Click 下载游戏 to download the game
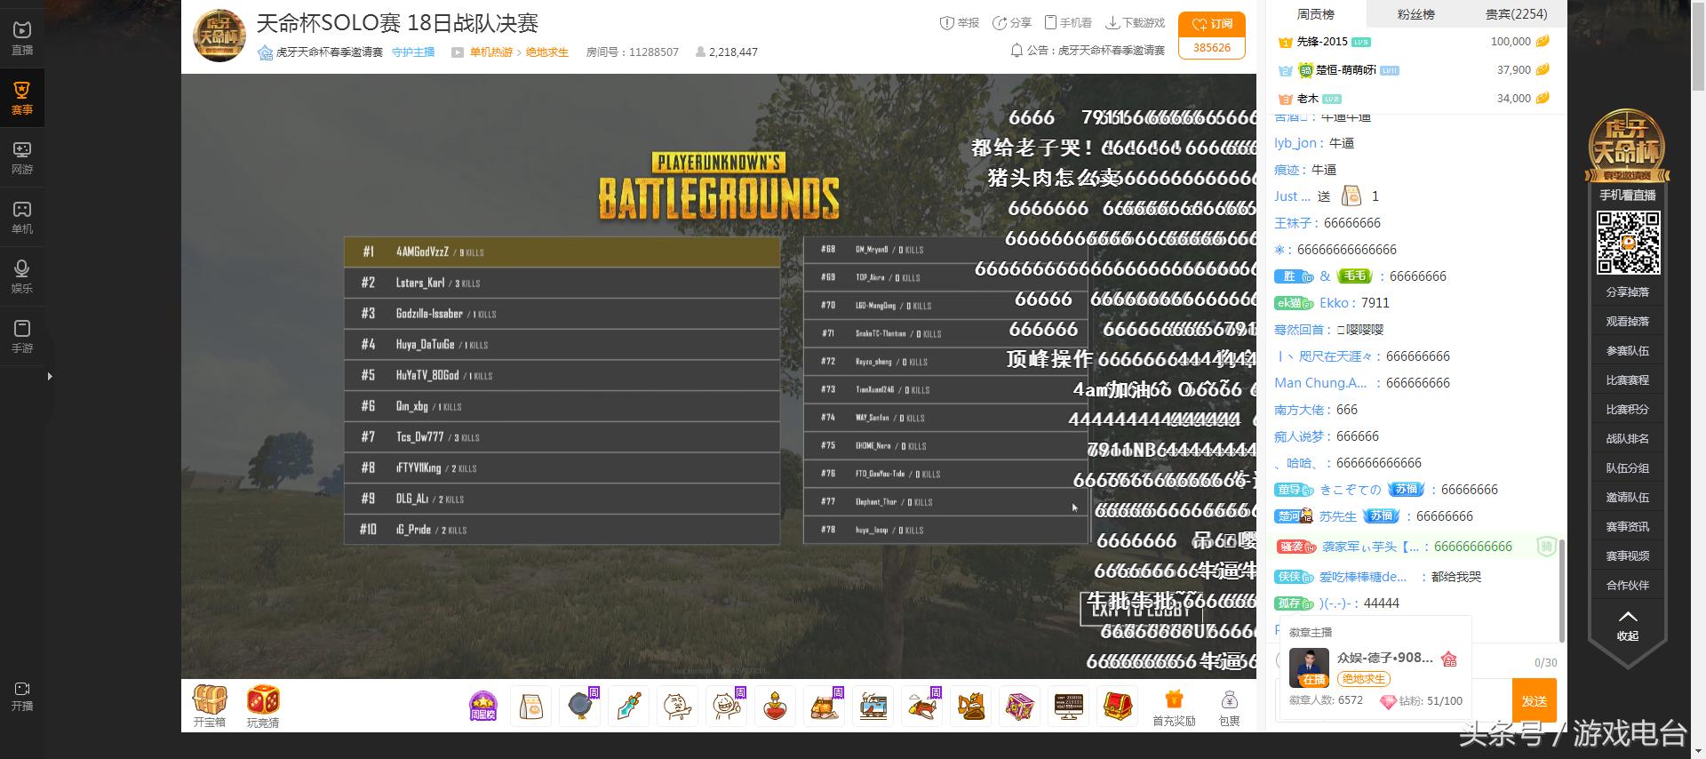1706x759 pixels. 1135,23
